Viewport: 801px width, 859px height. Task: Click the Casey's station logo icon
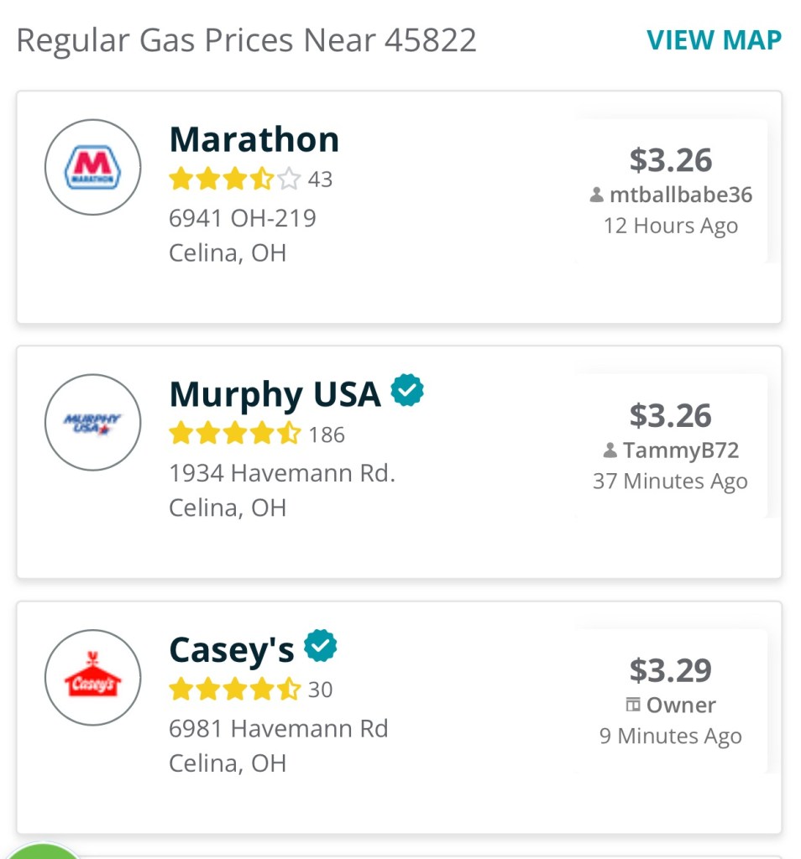click(92, 678)
